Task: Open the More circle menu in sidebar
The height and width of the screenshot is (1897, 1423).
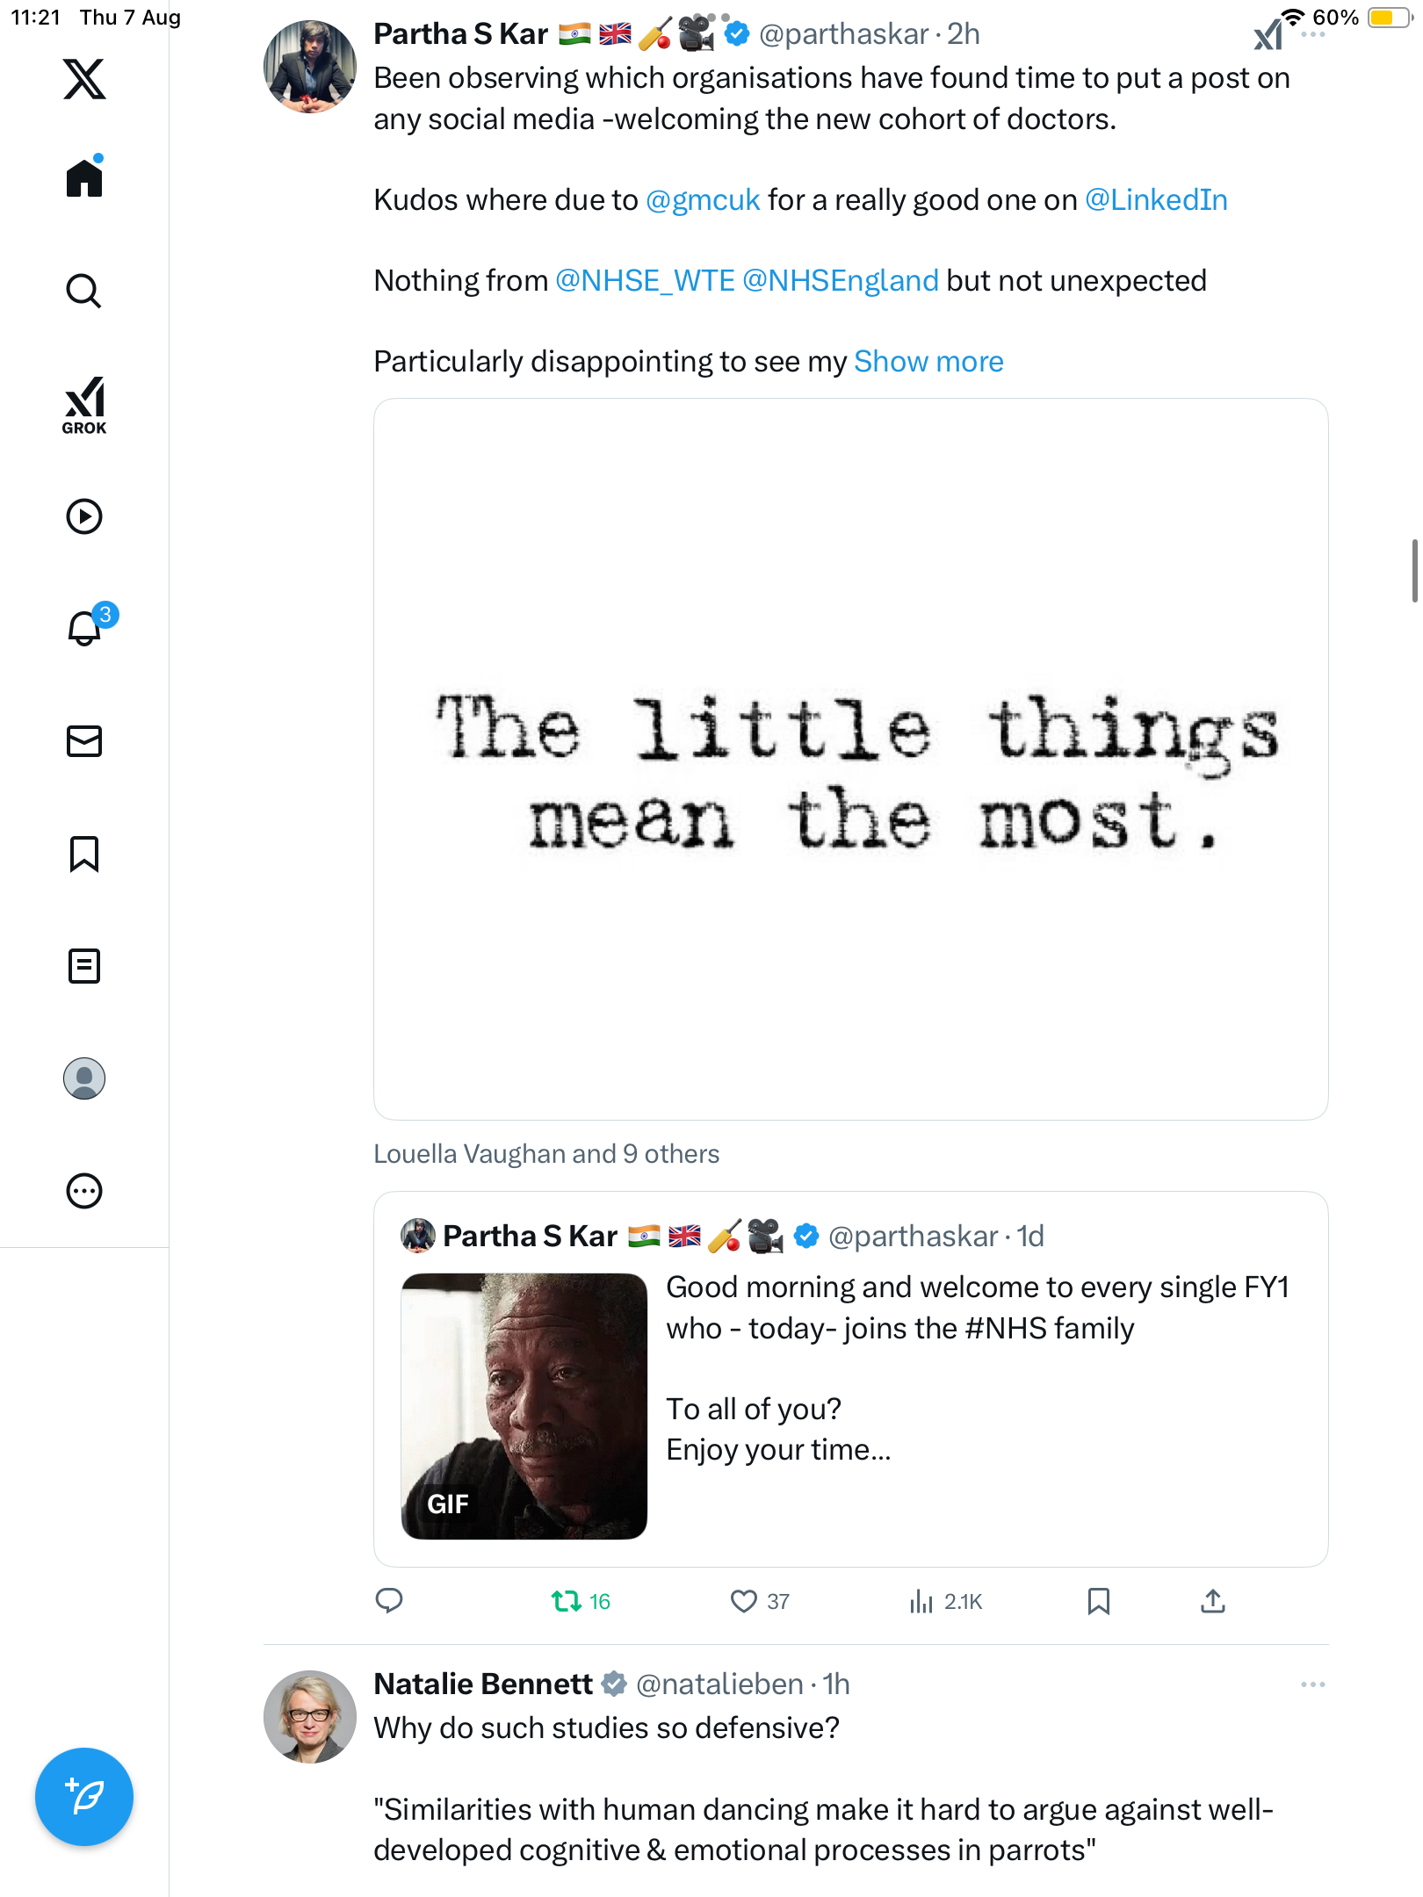Action: [84, 1191]
